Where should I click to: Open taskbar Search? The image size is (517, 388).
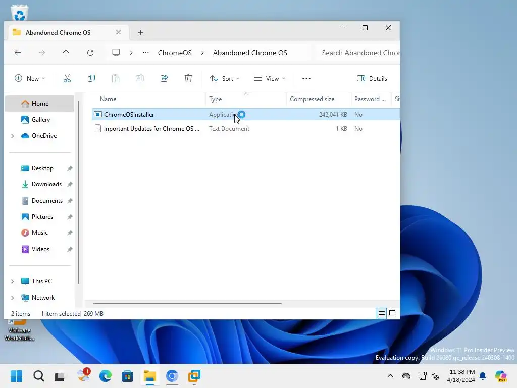coord(38,376)
